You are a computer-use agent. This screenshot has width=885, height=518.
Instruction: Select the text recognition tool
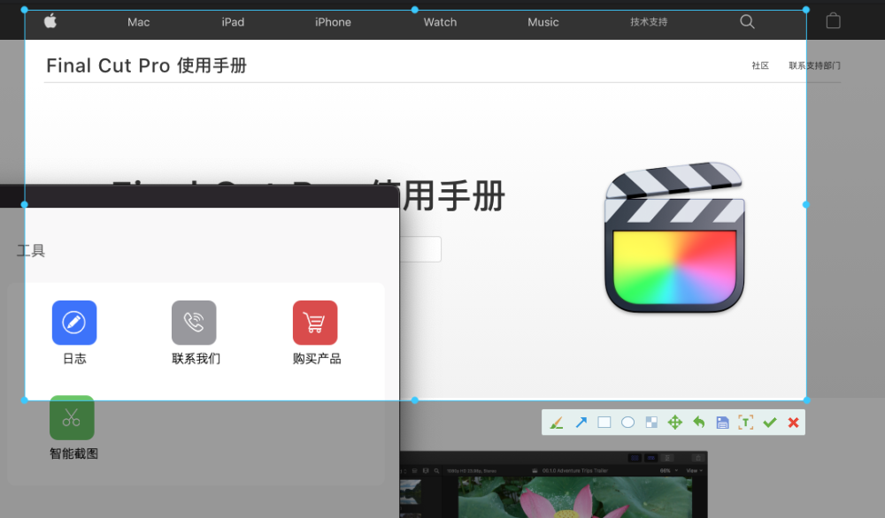(x=745, y=423)
